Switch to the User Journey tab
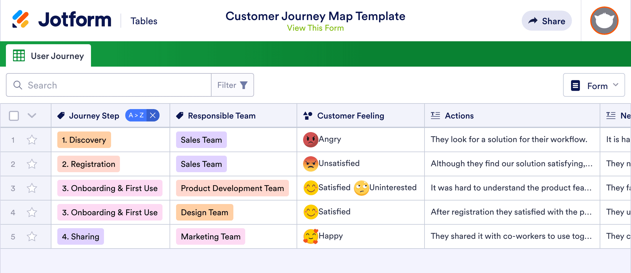631x273 pixels. tap(57, 56)
